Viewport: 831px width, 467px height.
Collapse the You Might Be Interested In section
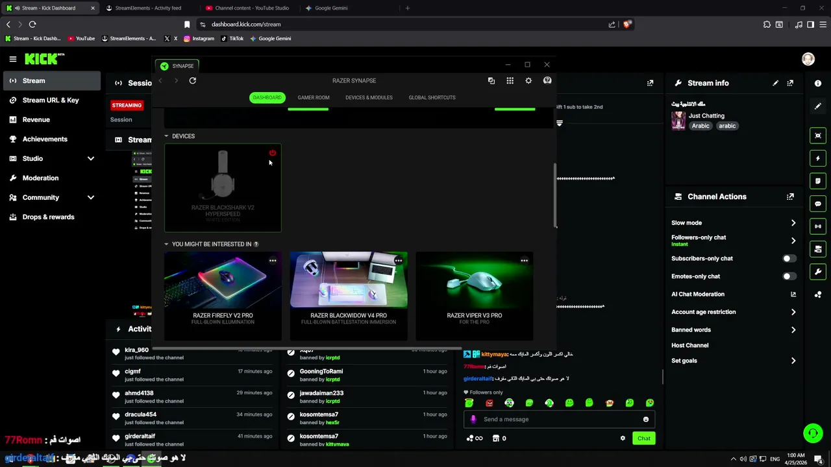pos(166,245)
